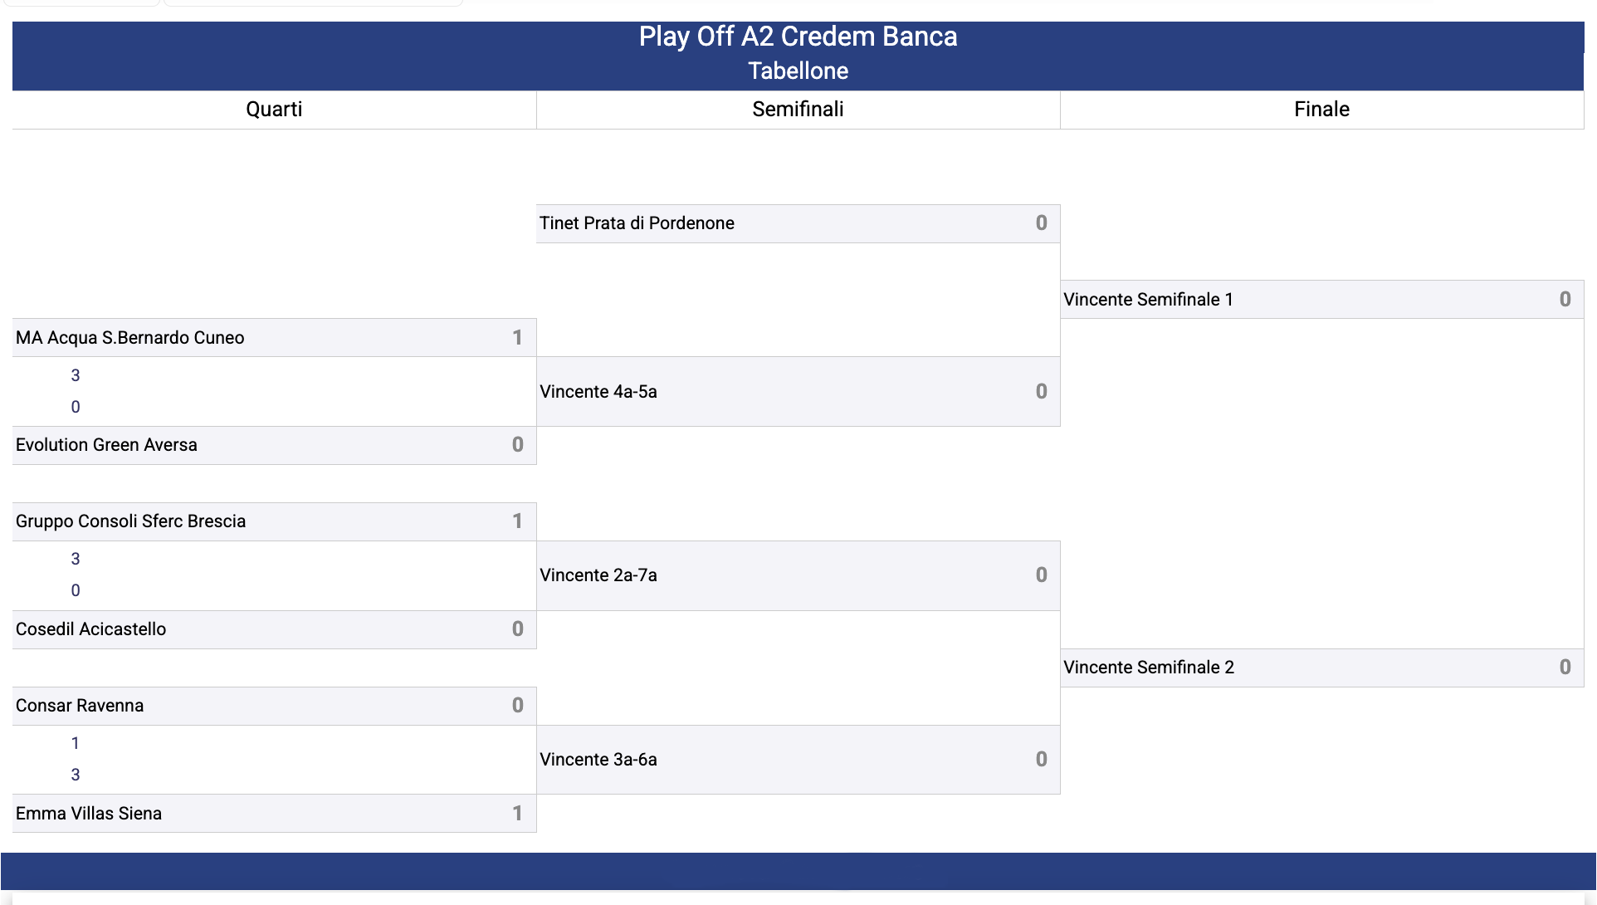Click the Vincente 3a-6a semifinal slot
Image resolution: width=1597 pixels, height=905 pixels.
pyautogui.click(x=798, y=760)
